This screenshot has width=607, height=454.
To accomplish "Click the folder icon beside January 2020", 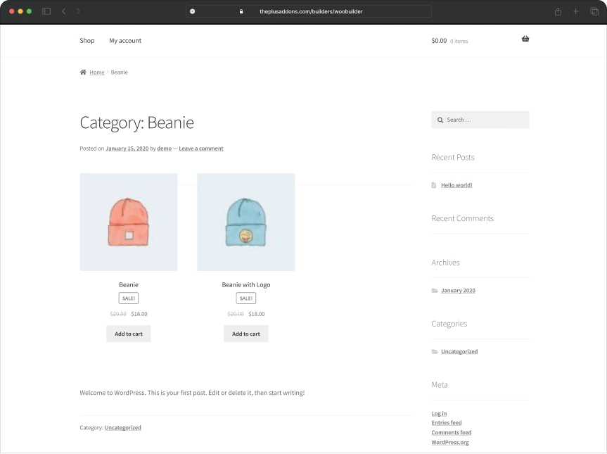I will [435, 290].
